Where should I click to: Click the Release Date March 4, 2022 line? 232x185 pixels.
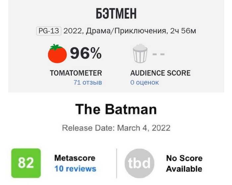point(116,128)
